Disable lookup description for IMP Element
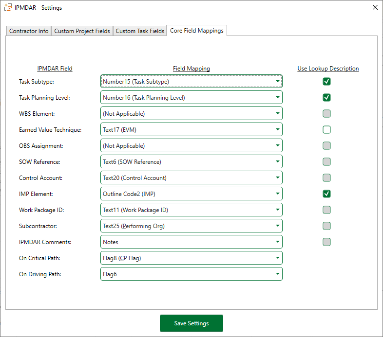 tap(326, 194)
